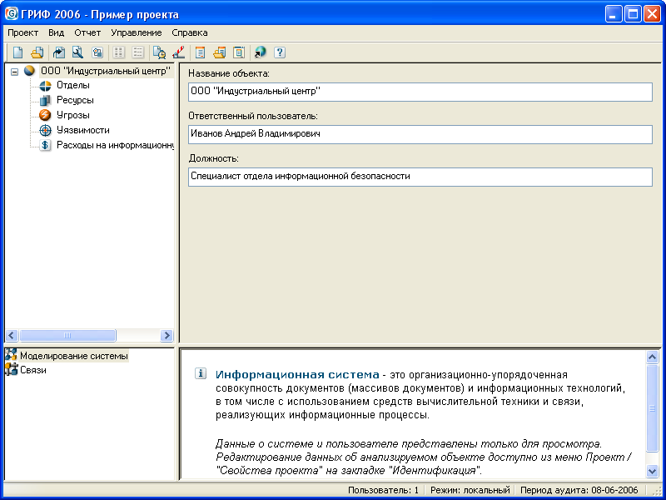
Task: Click the Название объекта input field
Action: pyautogui.click(x=420, y=92)
